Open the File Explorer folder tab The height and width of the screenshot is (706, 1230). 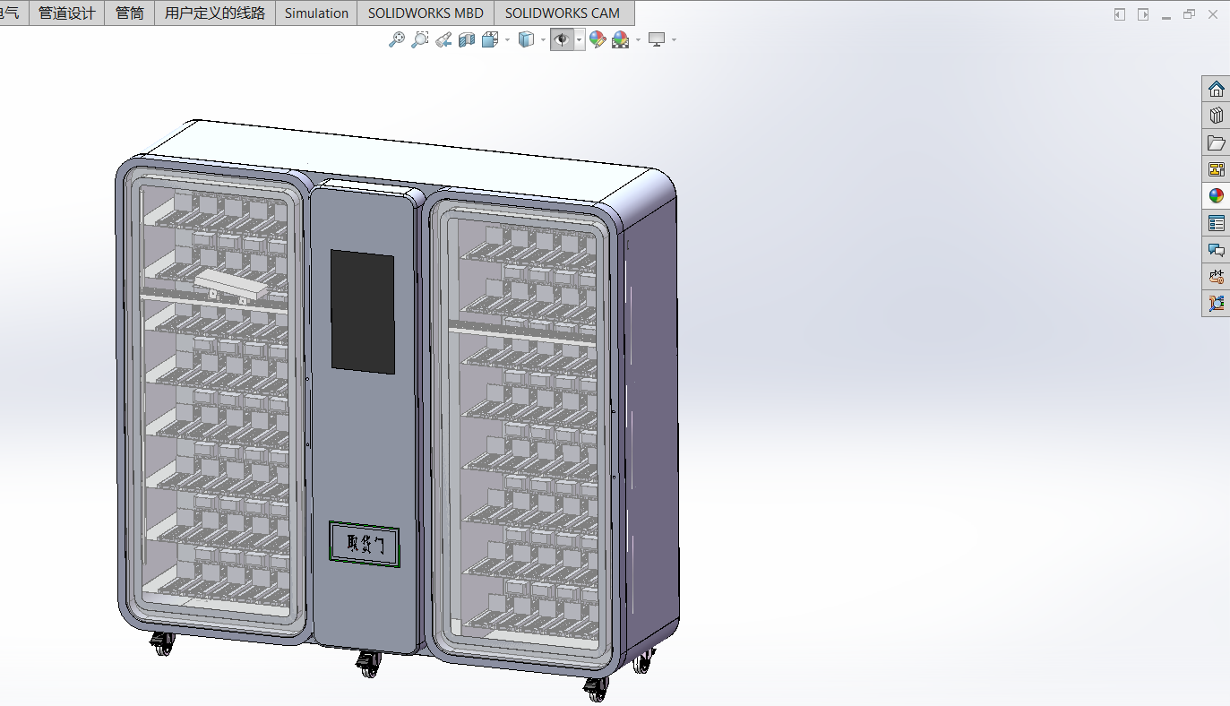pyautogui.click(x=1216, y=142)
